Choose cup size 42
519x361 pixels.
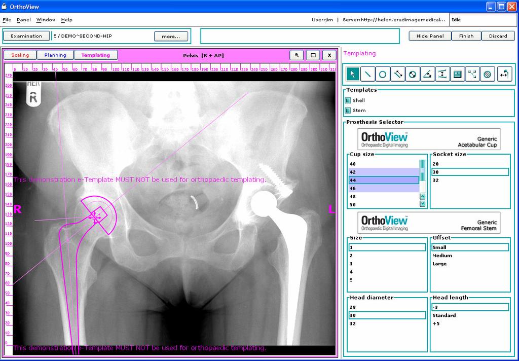click(384, 172)
